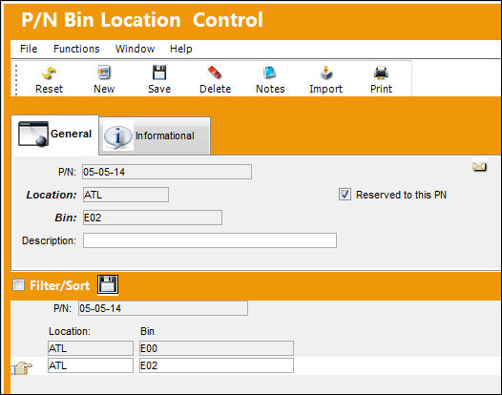This screenshot has width=502, height=395.
Task: Enable the Filter/Sort checkbox
Action: click(18, 284)
